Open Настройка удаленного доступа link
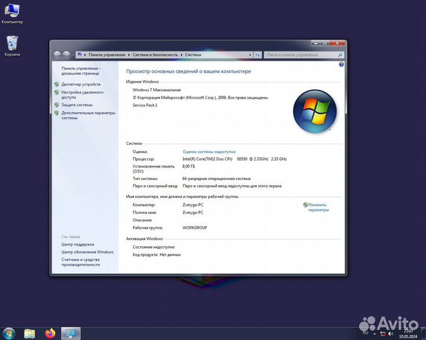The width and height of the screenshot is (426, 340). click(82, 94)
